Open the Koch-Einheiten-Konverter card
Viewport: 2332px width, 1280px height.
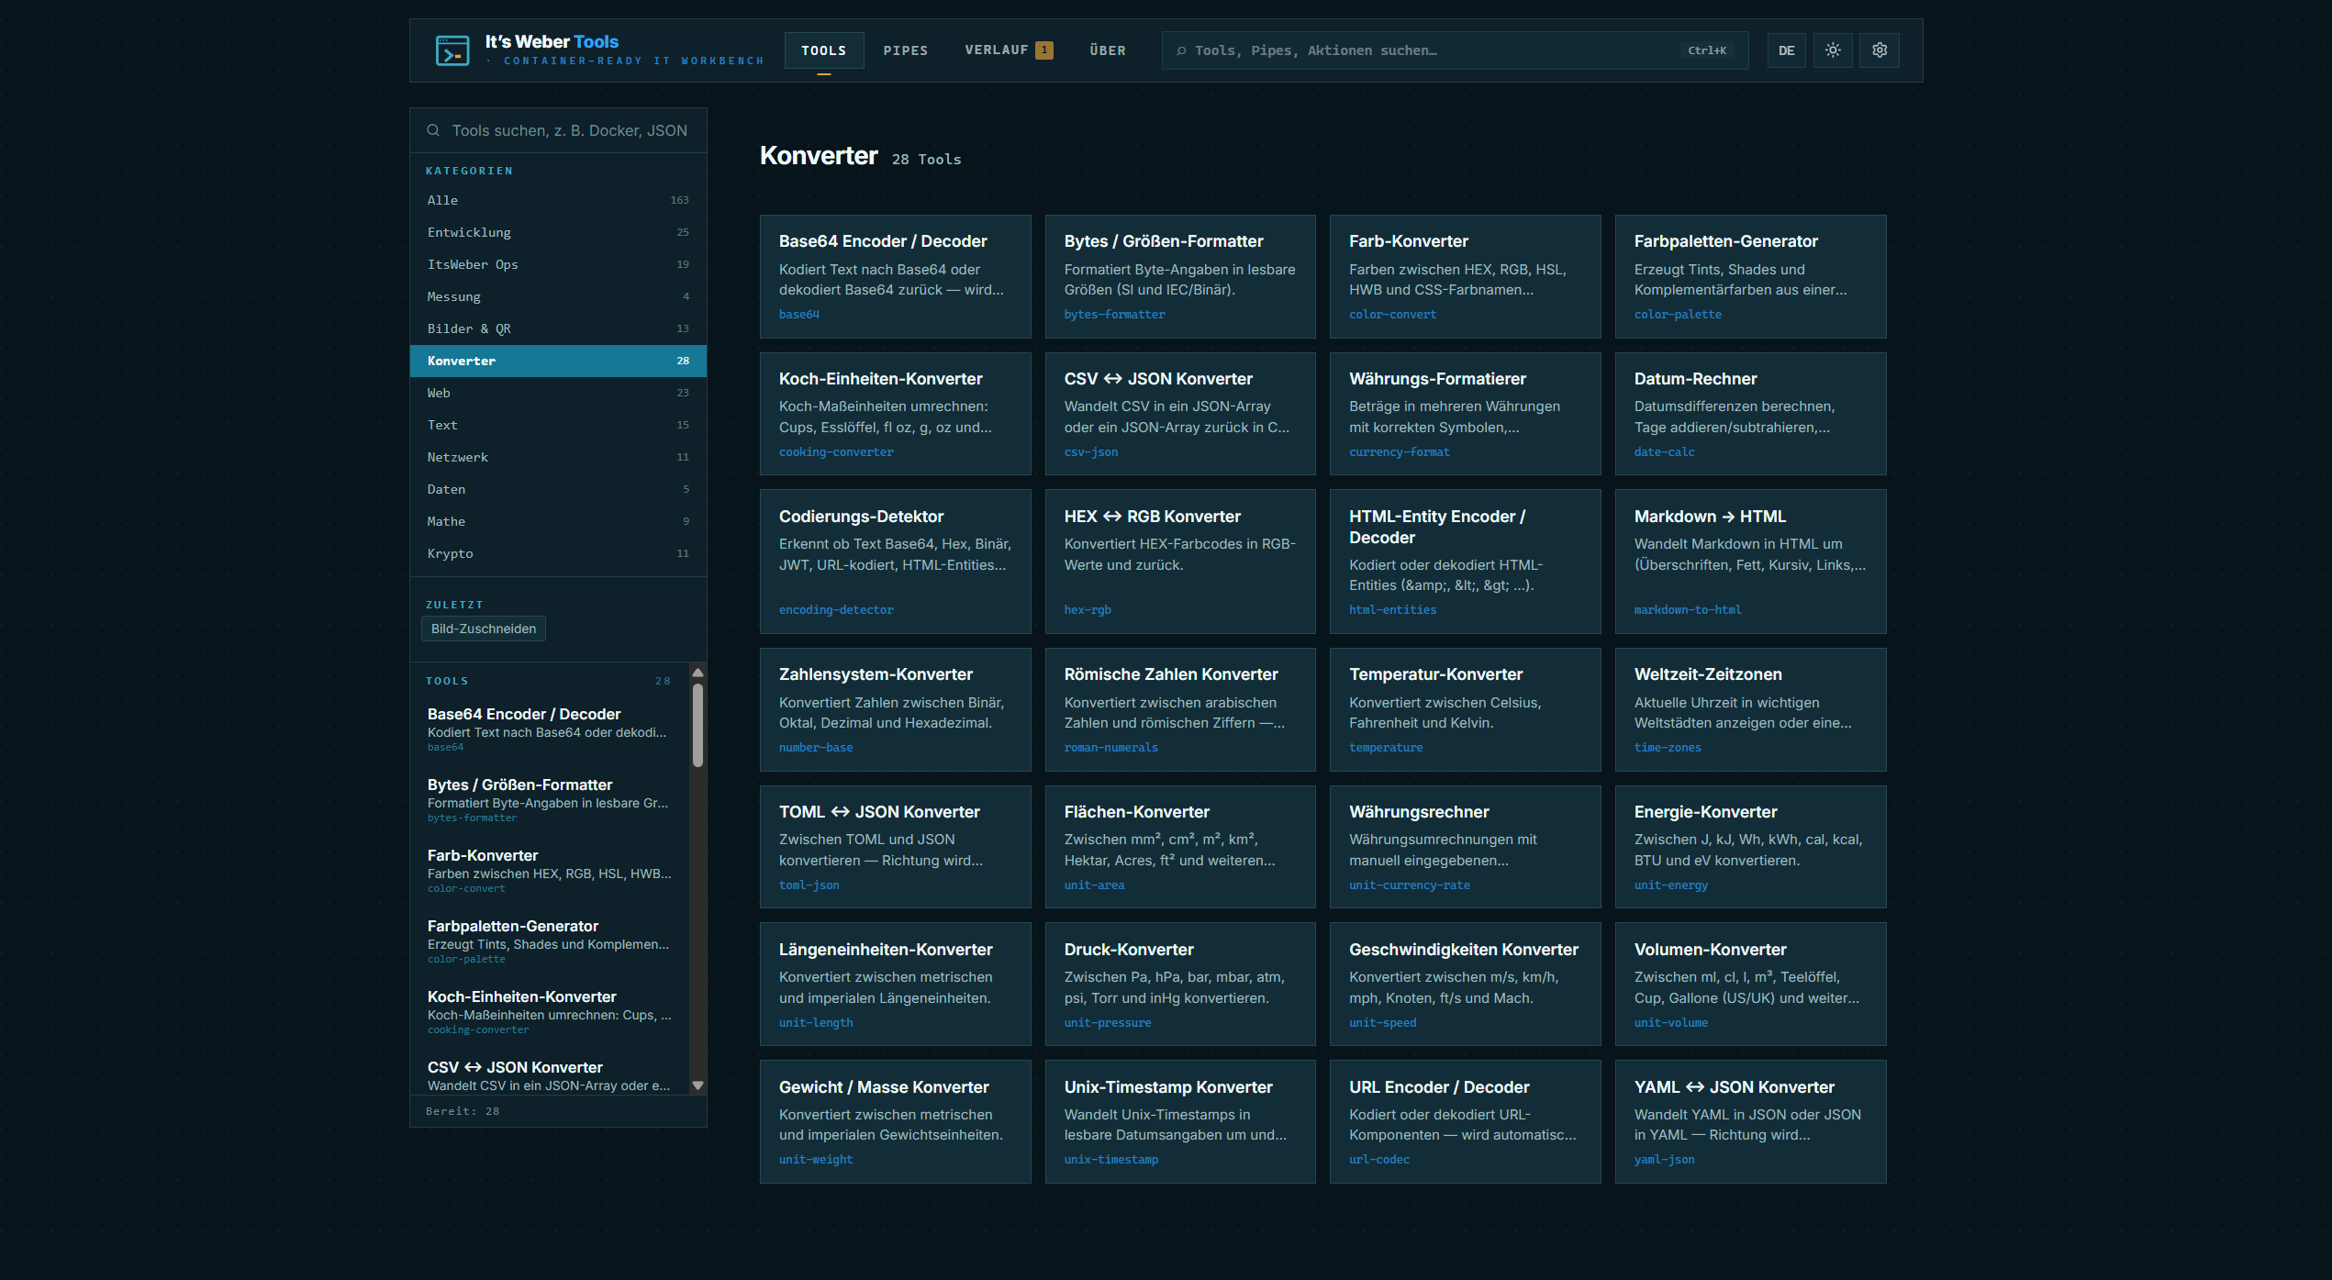[x=895, y=414]
